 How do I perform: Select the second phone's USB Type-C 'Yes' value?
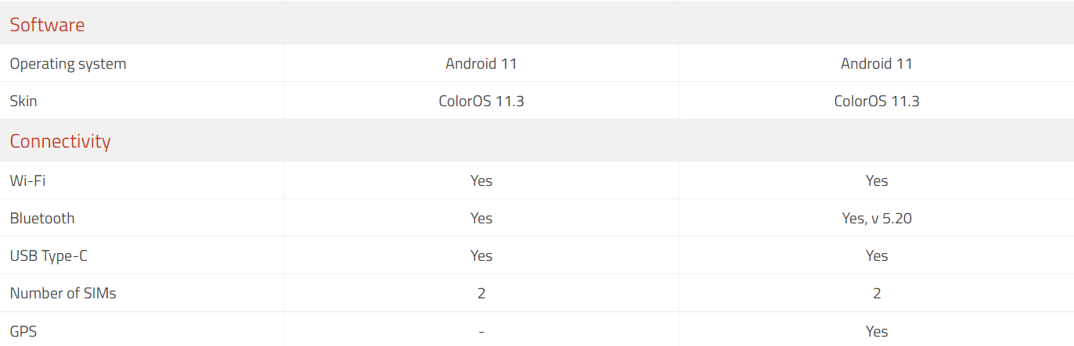[x=877, y=256]
